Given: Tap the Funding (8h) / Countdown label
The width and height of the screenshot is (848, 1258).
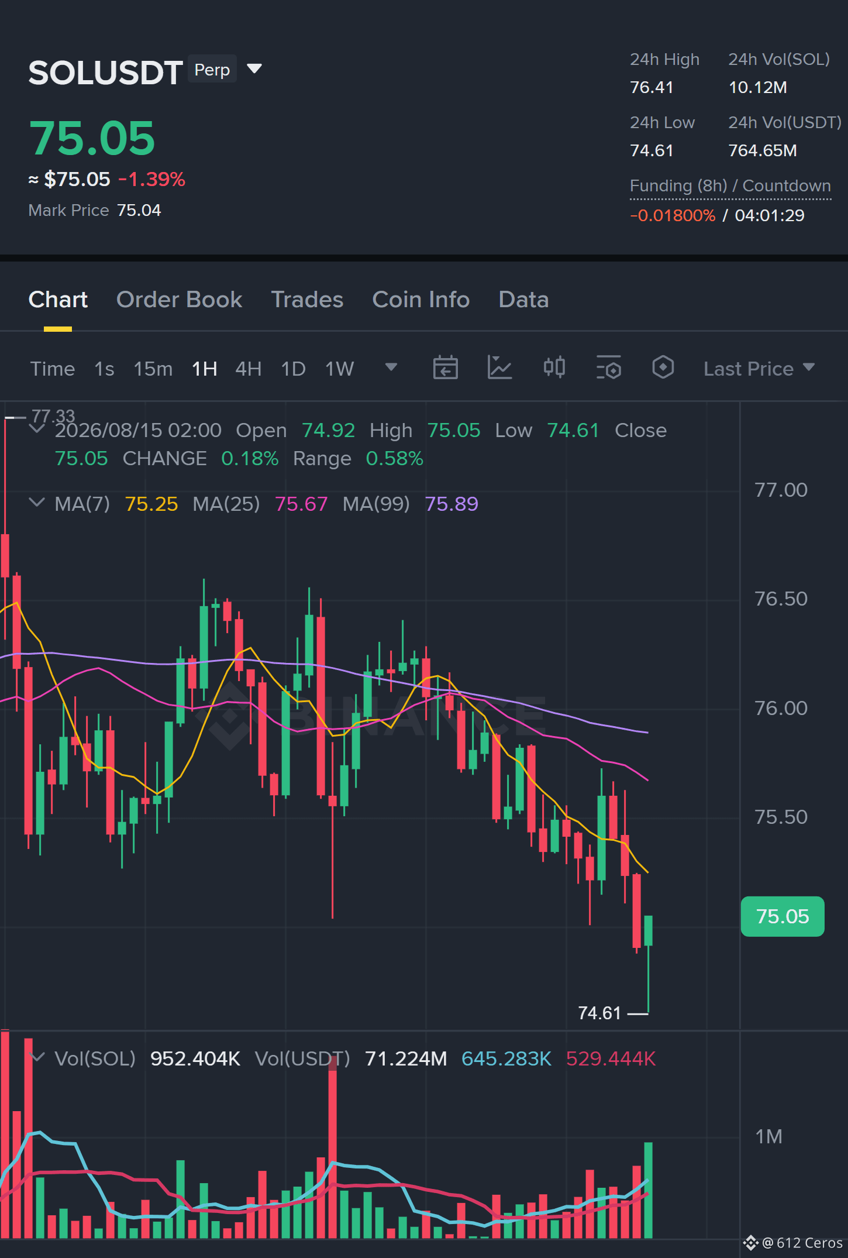Looking at the screenshot, I should tap(730, 186).
